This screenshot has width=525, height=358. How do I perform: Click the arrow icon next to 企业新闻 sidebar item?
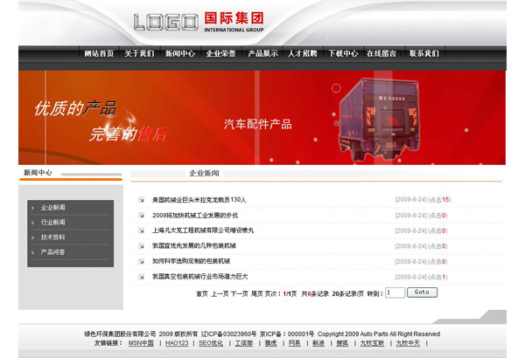pyautogui.click(x=33, y=208)
